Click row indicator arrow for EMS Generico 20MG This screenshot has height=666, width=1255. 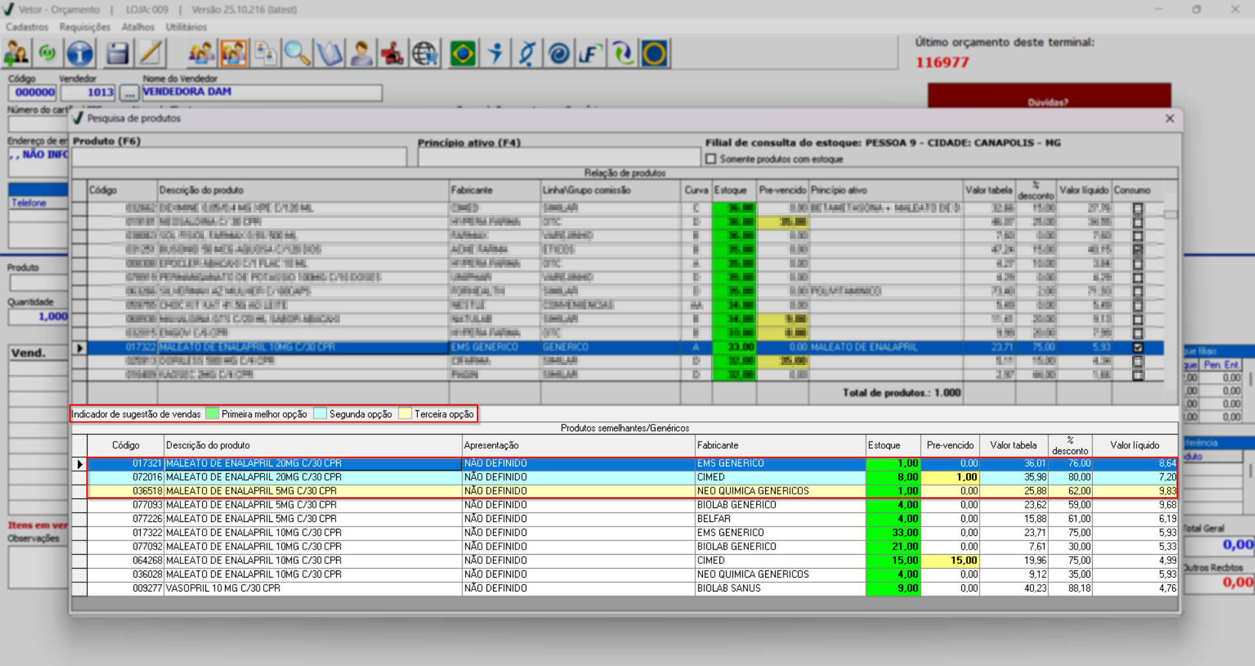(80, 464)
